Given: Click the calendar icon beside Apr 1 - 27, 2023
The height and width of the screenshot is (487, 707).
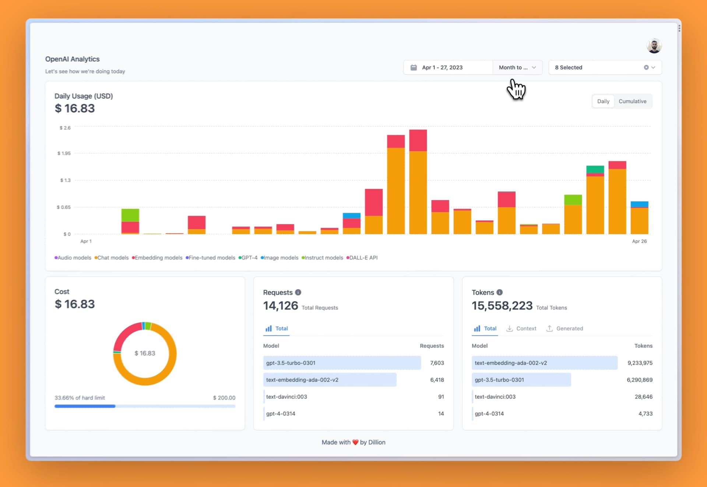Looking at the screenshot, I should tap(414, 67).
